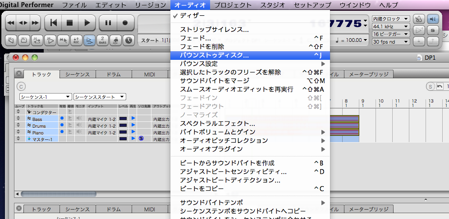Open the バウンス設定 submenu
This screenshot has width=449, height=219.
[250, 64]
